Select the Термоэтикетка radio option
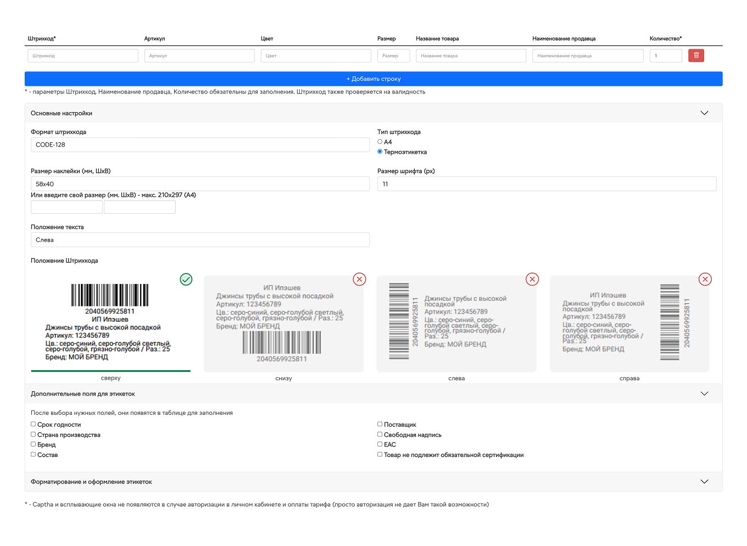Image resolution: width=747 pixels, height=546 pixels. coord(380,152)
